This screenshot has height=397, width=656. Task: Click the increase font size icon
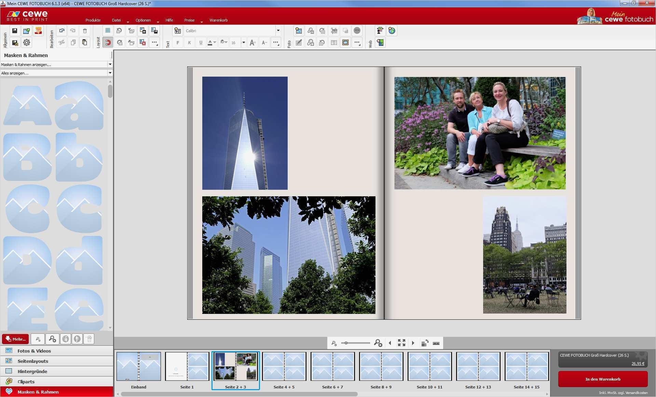click(x=253, y=42)
